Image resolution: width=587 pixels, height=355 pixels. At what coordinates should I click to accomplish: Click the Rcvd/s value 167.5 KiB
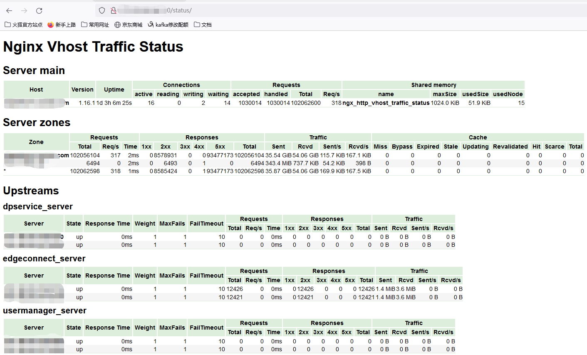pos(359,171)
